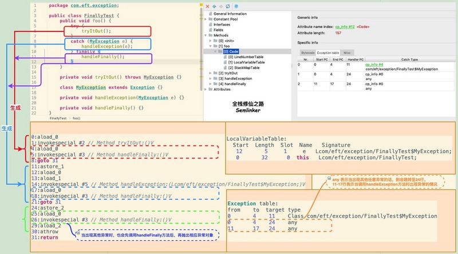The image size is (458, 254).
Task: Click the blue back arrow in jclasslib toolbar
Action: pos(214,6)
